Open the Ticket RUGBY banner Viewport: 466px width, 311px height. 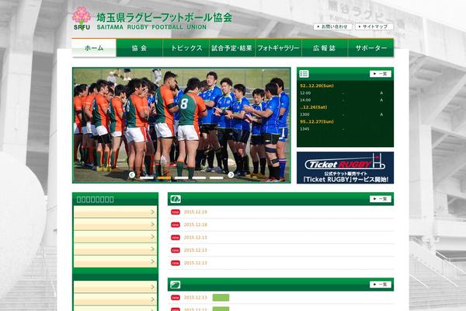[x=345, y=168]
